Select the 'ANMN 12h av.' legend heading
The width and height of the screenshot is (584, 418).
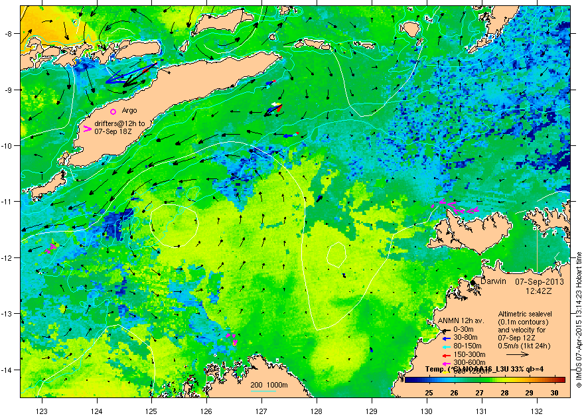click(x=461, y=321)
